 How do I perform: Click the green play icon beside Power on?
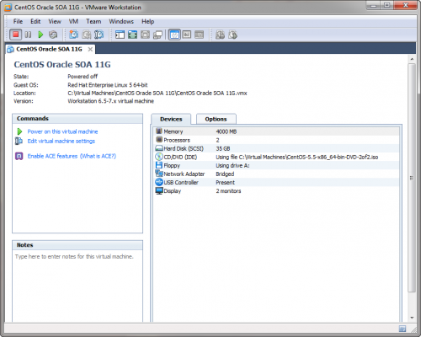point(19,131)
